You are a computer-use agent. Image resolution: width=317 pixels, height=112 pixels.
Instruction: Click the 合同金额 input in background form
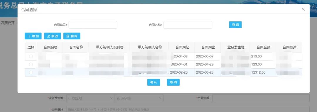pyautogui.click(x=261, y=98)
